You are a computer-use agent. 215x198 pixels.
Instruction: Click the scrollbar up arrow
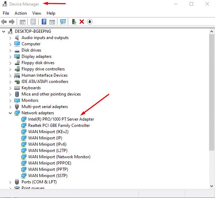[x=212, y=31]
